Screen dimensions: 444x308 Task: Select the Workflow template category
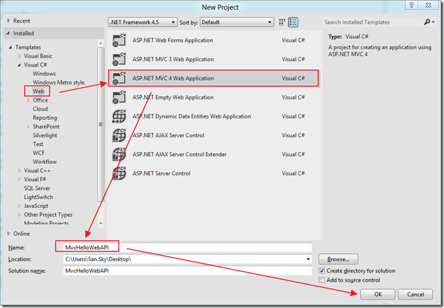click(x=45, y=162)
